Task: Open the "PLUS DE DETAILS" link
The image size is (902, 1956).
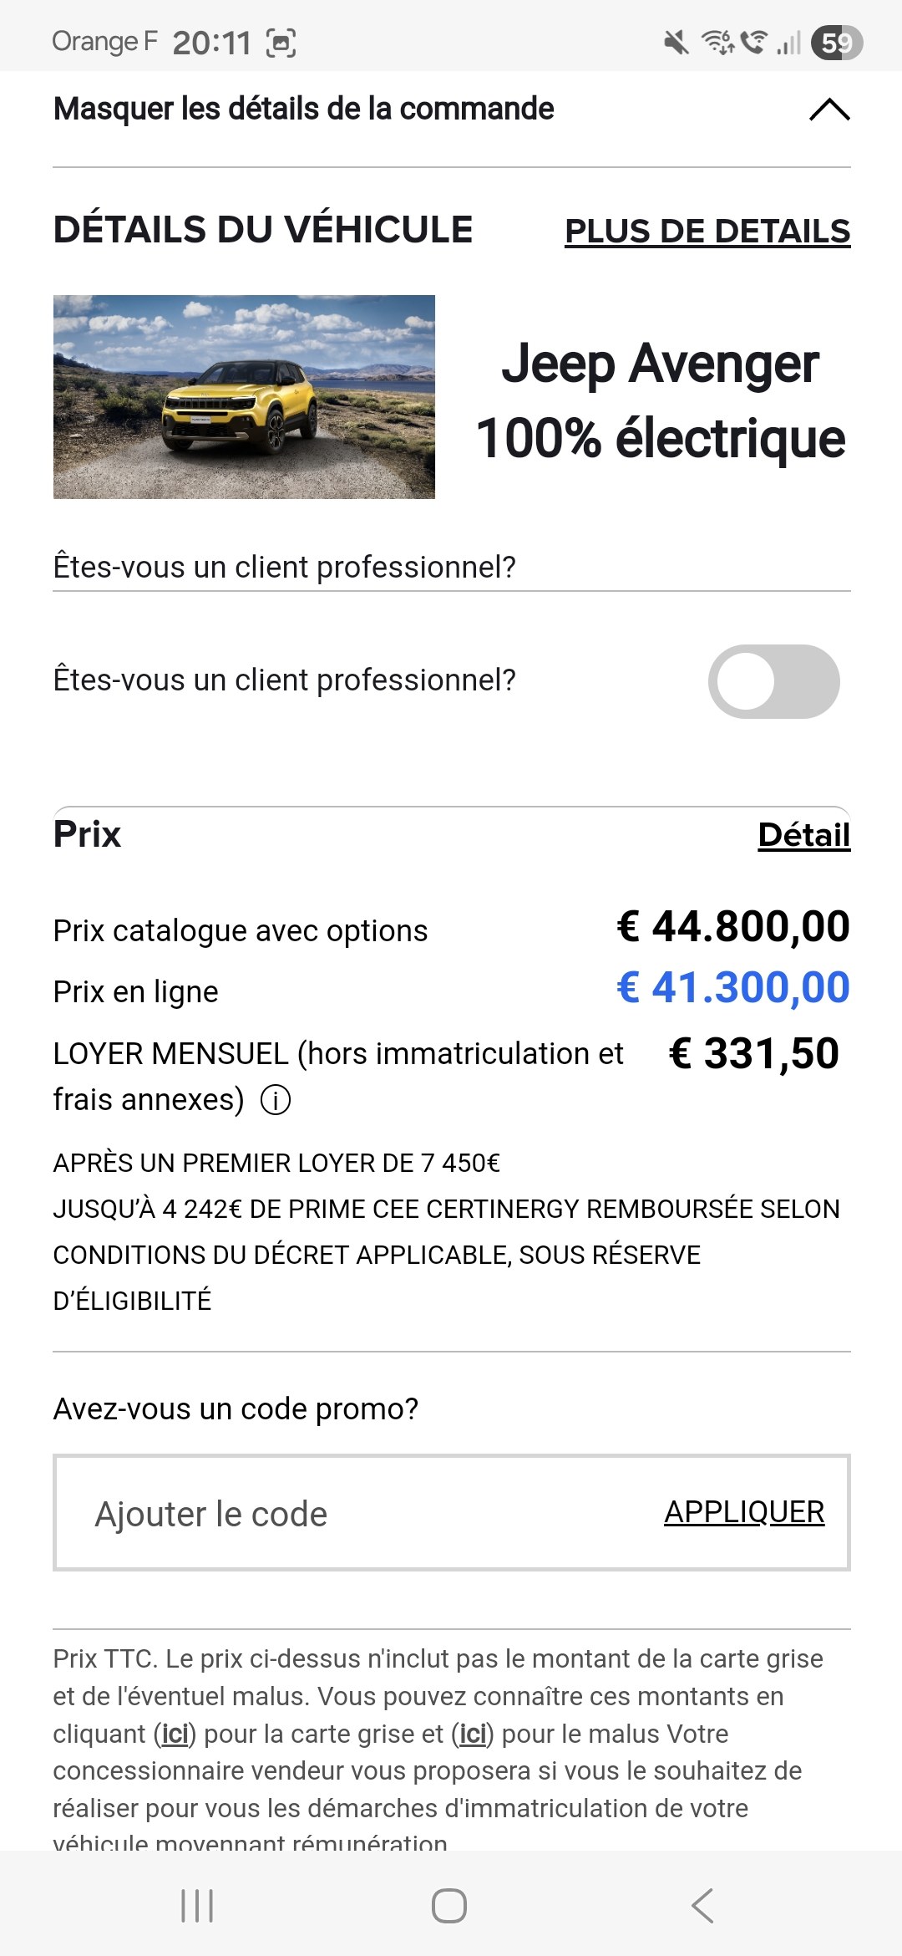Action: coord(707,232)
